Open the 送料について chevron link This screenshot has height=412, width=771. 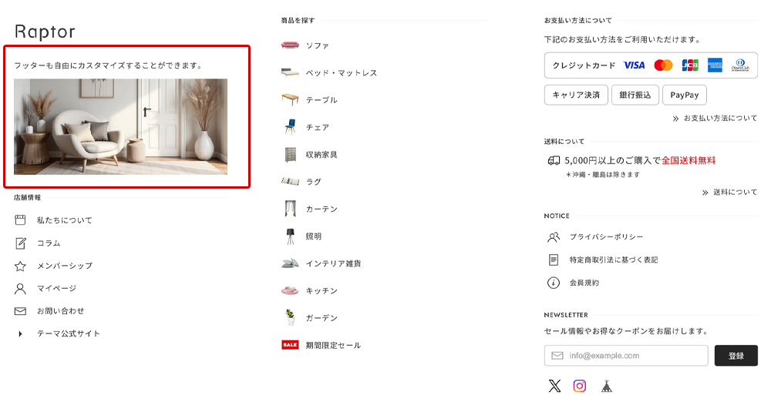[x=729, y=193]
